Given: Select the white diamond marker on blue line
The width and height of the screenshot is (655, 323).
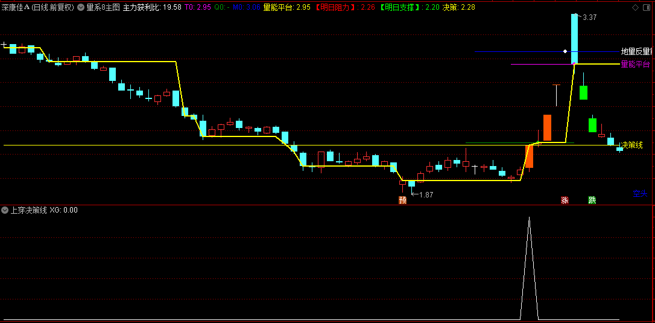Looking at the screenshot, I should pyautogui.click(x=565, y=51).
